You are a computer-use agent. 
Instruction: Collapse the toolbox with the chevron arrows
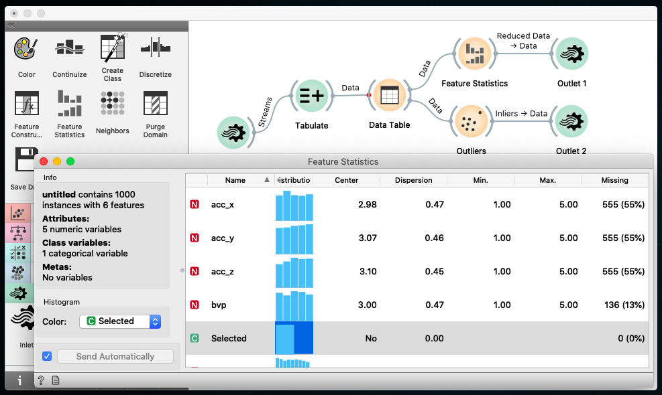[x=10, y=25]
